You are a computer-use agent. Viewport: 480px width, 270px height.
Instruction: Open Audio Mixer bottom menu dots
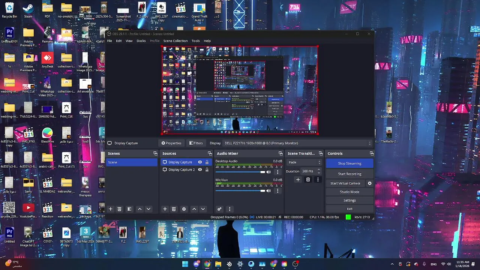coord(229,209)
